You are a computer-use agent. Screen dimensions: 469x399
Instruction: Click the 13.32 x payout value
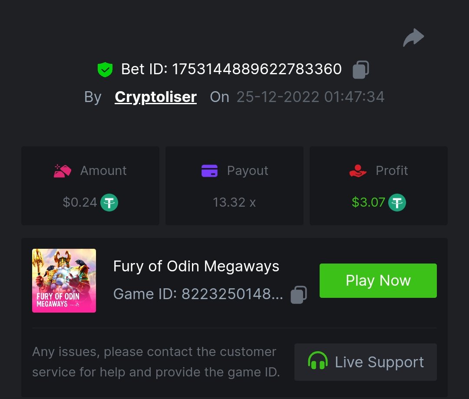[234, 202]
